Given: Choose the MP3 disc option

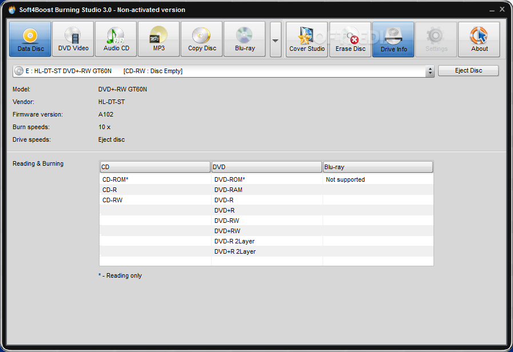Looking at the screenshot, I should pos(158,39).
